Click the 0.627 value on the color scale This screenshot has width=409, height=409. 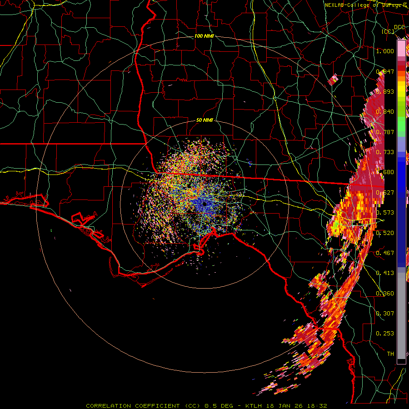(x=385, y=193)
